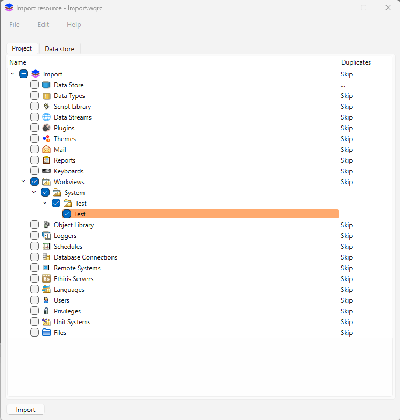
Task: Uncheck the highlighted Test item checkbox
Action: pos(67,214)
